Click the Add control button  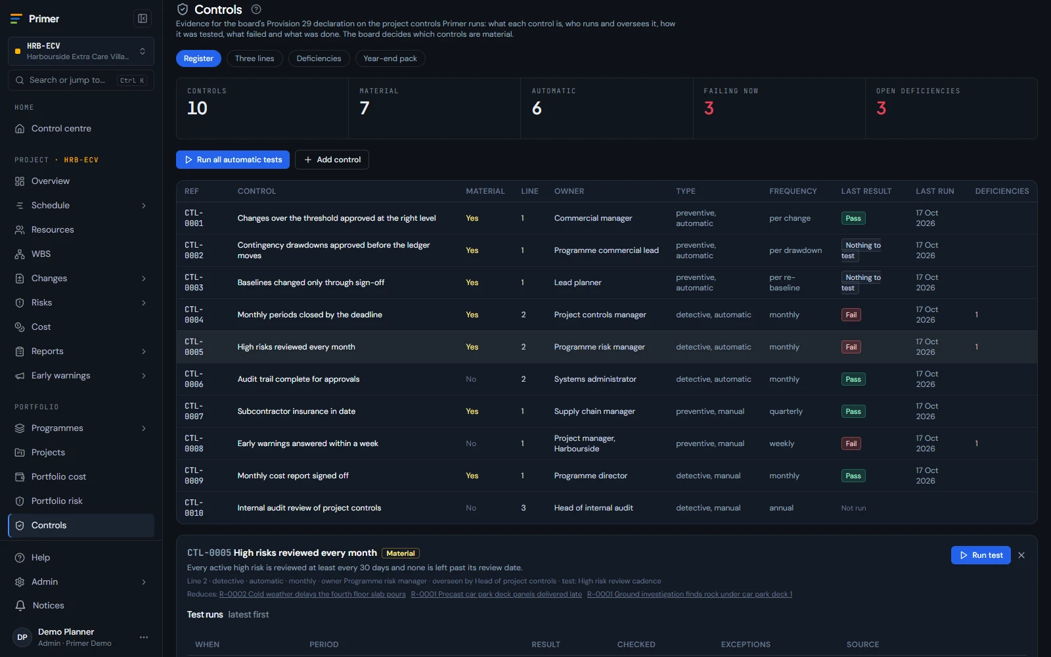[x=332, y=160]
